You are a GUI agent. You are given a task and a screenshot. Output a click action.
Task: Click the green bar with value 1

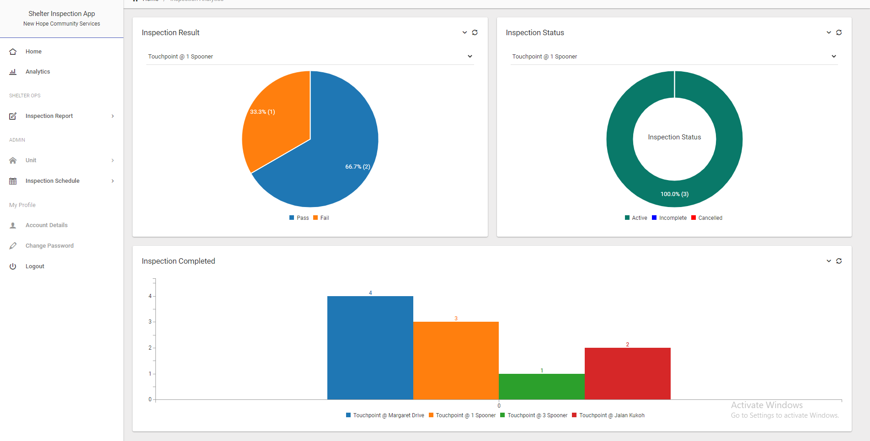click(542, 387)
